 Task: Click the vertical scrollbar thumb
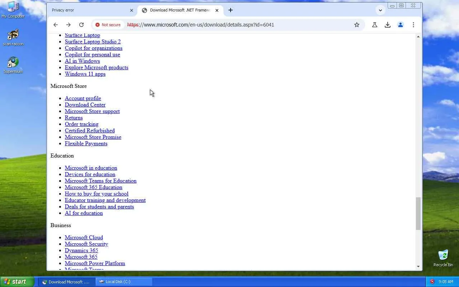[418, 213]
